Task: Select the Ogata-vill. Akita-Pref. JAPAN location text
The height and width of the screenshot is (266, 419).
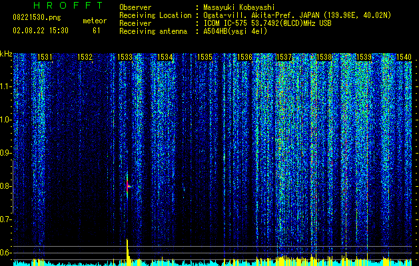Action: 297,15
